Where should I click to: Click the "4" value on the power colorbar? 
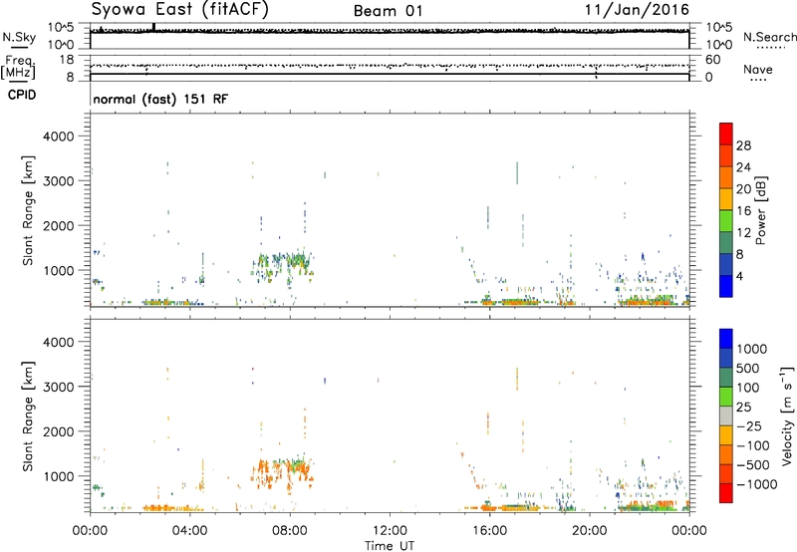coord(740,277)
